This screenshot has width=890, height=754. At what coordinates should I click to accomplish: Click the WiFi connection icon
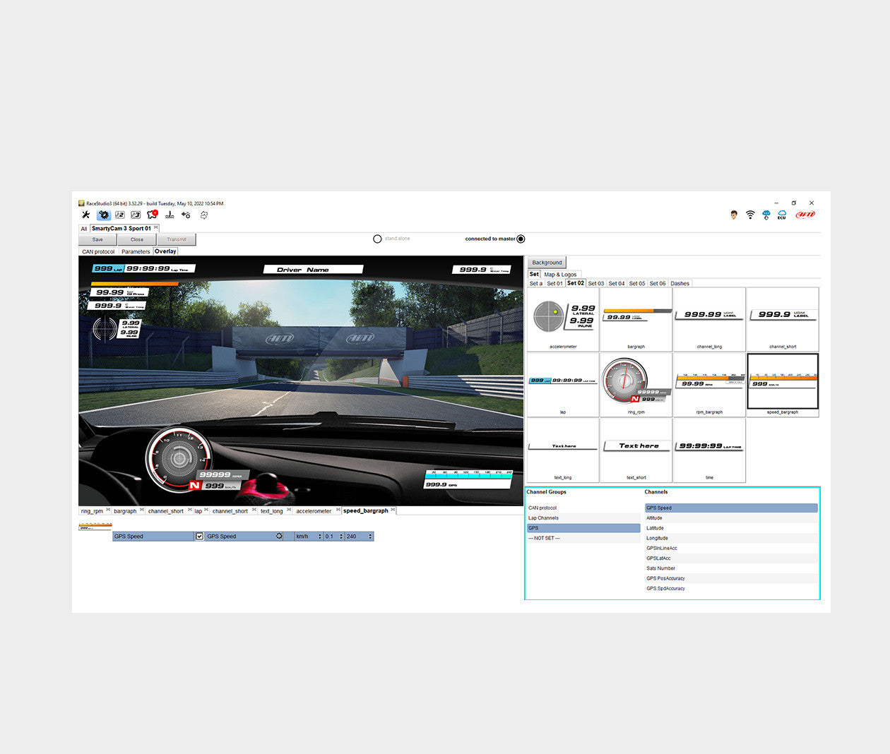(750, 215)
